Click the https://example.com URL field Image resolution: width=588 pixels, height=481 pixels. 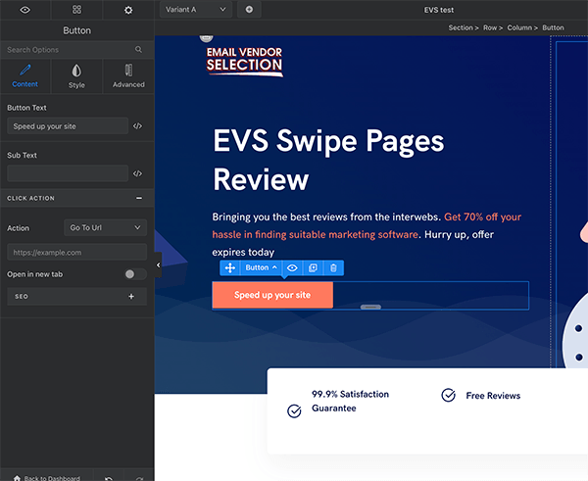click(x=76, y=253)
